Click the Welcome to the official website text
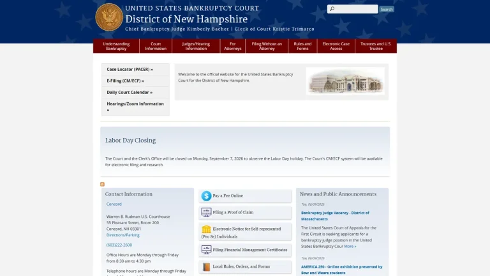 235,77
